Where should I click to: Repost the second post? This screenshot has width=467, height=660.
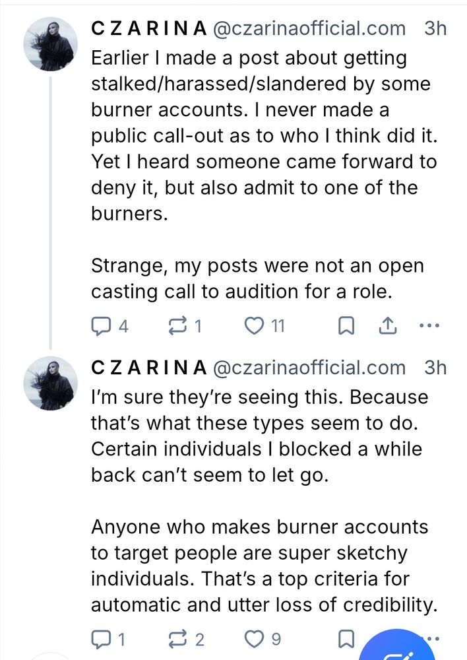(x=177, y=638)
